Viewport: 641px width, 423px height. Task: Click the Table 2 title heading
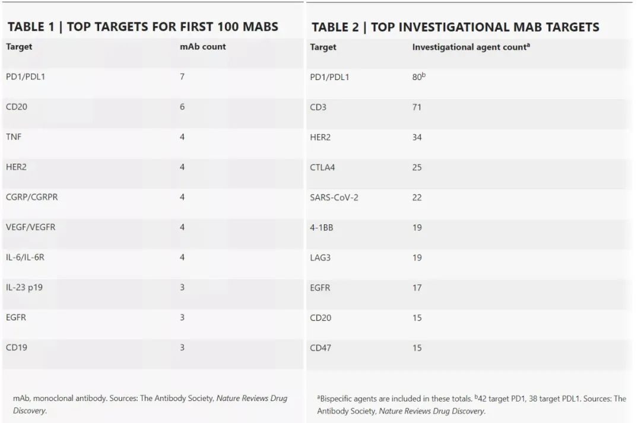pos(455,27)
